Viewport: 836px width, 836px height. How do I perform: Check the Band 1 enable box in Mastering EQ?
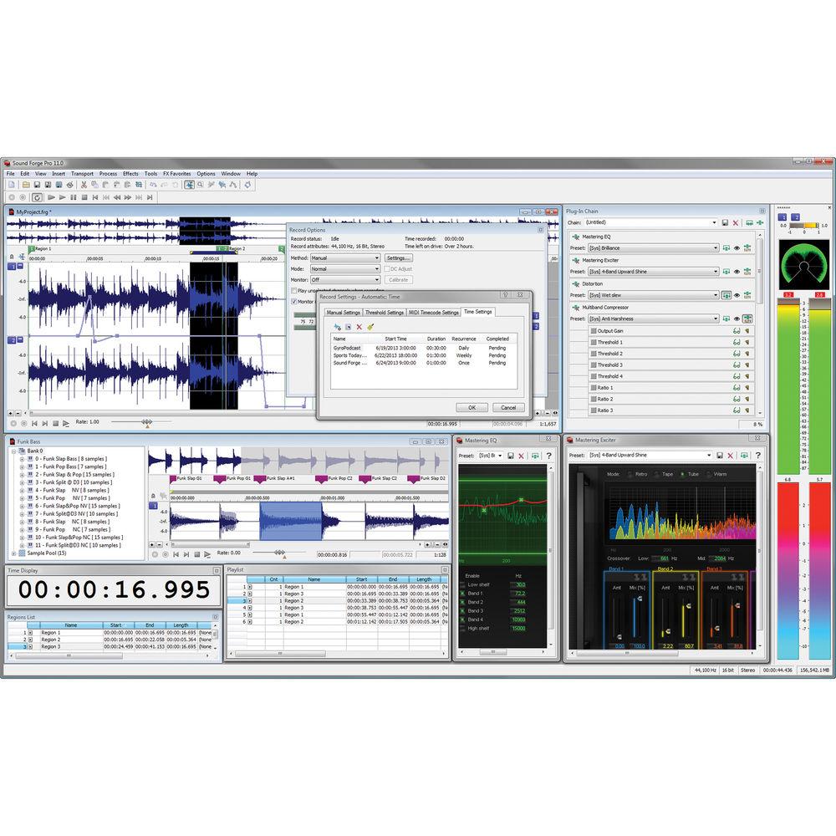click(x=463, y=594)
